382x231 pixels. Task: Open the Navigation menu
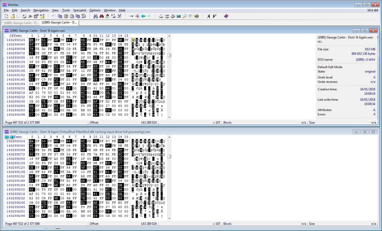(41, 10)
